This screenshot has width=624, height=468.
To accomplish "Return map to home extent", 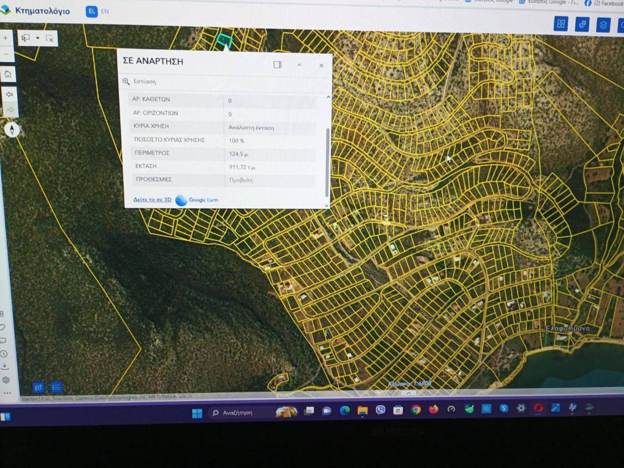I will (8, 75).
